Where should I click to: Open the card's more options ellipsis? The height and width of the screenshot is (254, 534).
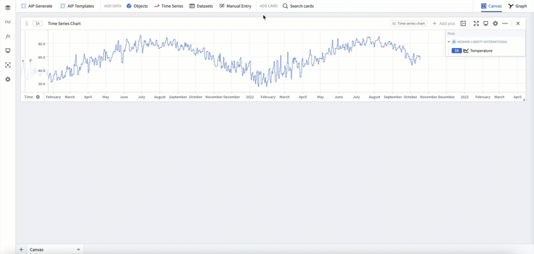click(x=505, y=23)
